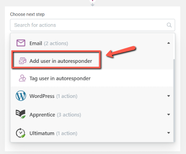Open the WordPress (1 action) category label

[x=53, y=96]
